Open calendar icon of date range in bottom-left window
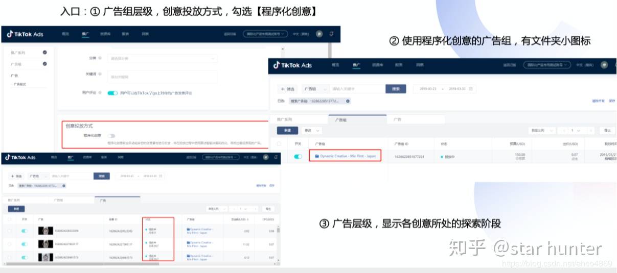 161,176
